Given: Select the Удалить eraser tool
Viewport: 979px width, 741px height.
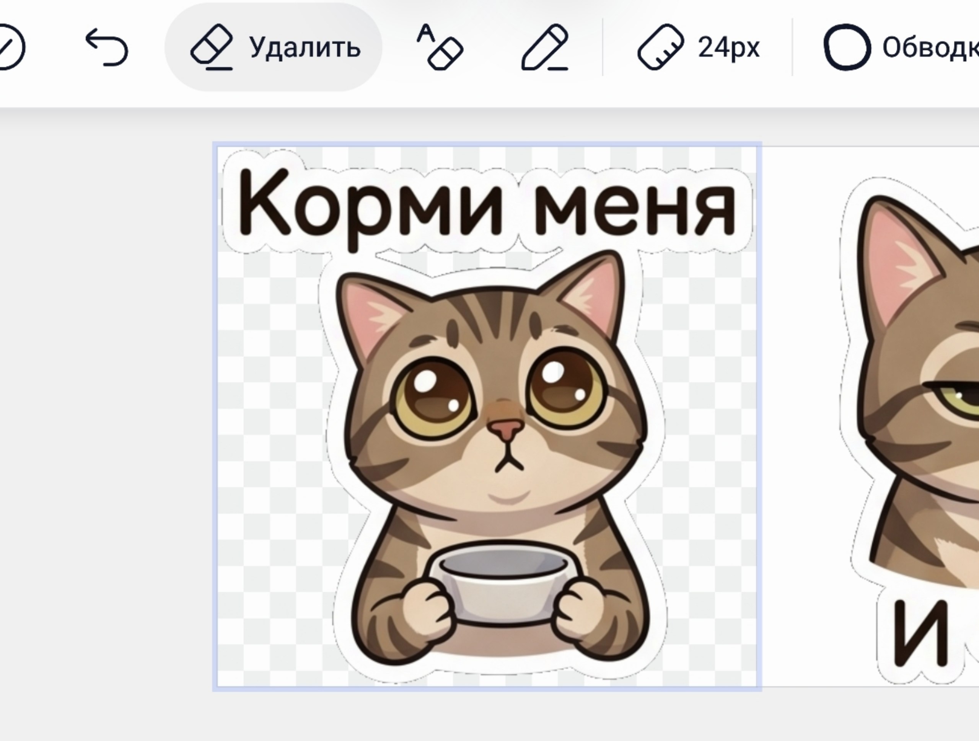Looking at the screenshot, I should 274,47.
